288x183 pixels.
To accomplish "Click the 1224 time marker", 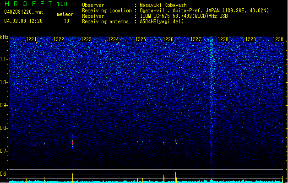I will tap(114, 39).
